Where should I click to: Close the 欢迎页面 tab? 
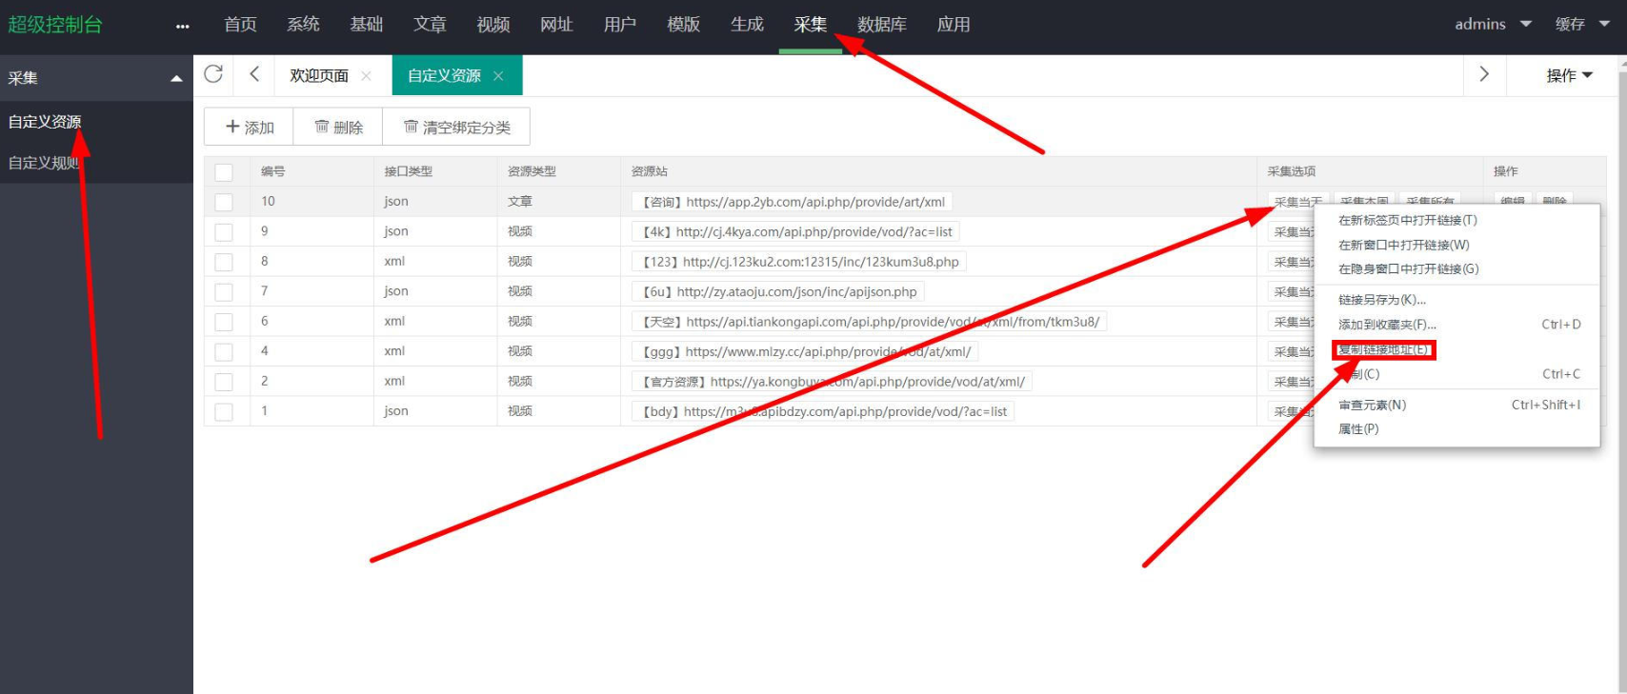(x=366, y=76)
